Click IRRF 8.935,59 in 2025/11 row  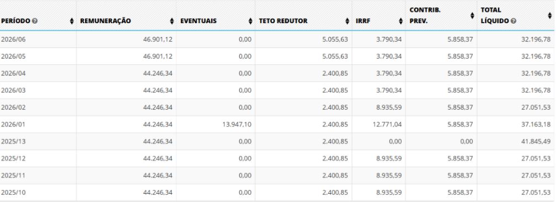coord(389,176)
